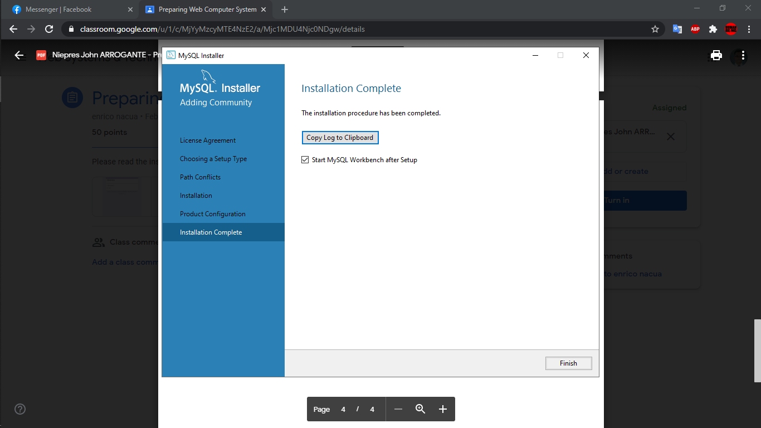Viewport: 761px width, 428px height.
Task: Click the back arrow in PDF viewer
Action: 19,55
